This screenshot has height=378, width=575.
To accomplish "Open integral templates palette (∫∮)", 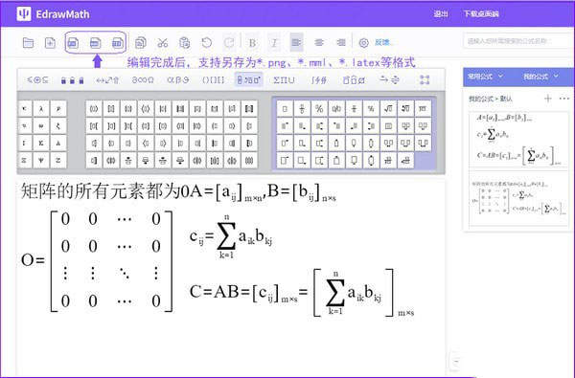I will [319, 79].
